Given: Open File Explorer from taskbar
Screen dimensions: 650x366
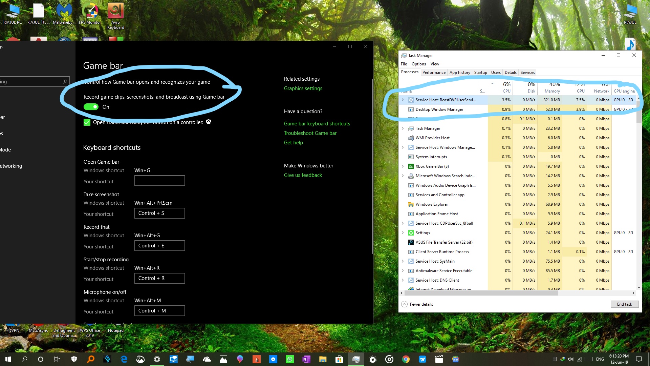Looking at the screenshot, I should (323, 359).
